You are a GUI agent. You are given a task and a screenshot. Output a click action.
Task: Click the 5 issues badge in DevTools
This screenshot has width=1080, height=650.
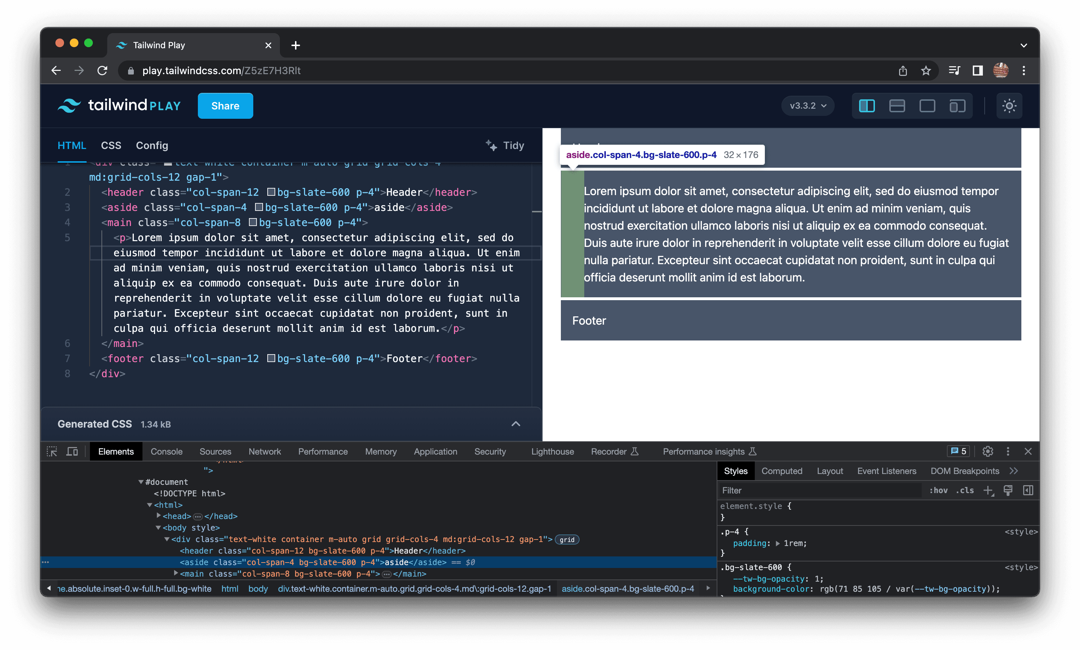[958, 451]
